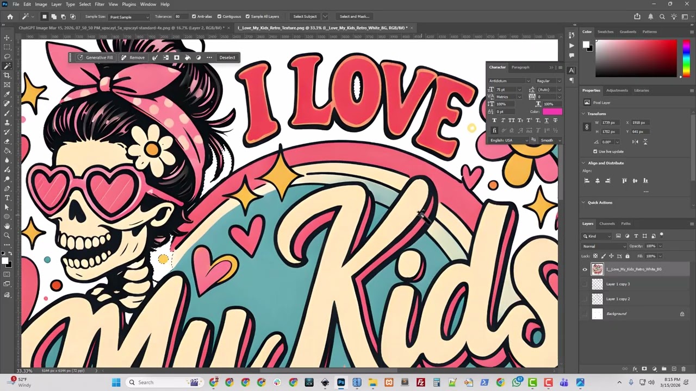
Task: Show the Background layer
Action: [585, 314]
